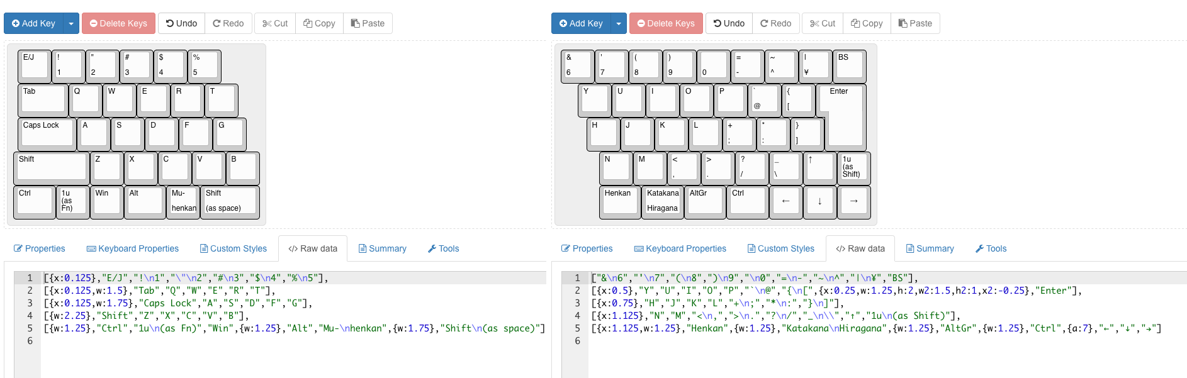Select the up arrow key
This screenshot has height=378, width=1187.
819,168
